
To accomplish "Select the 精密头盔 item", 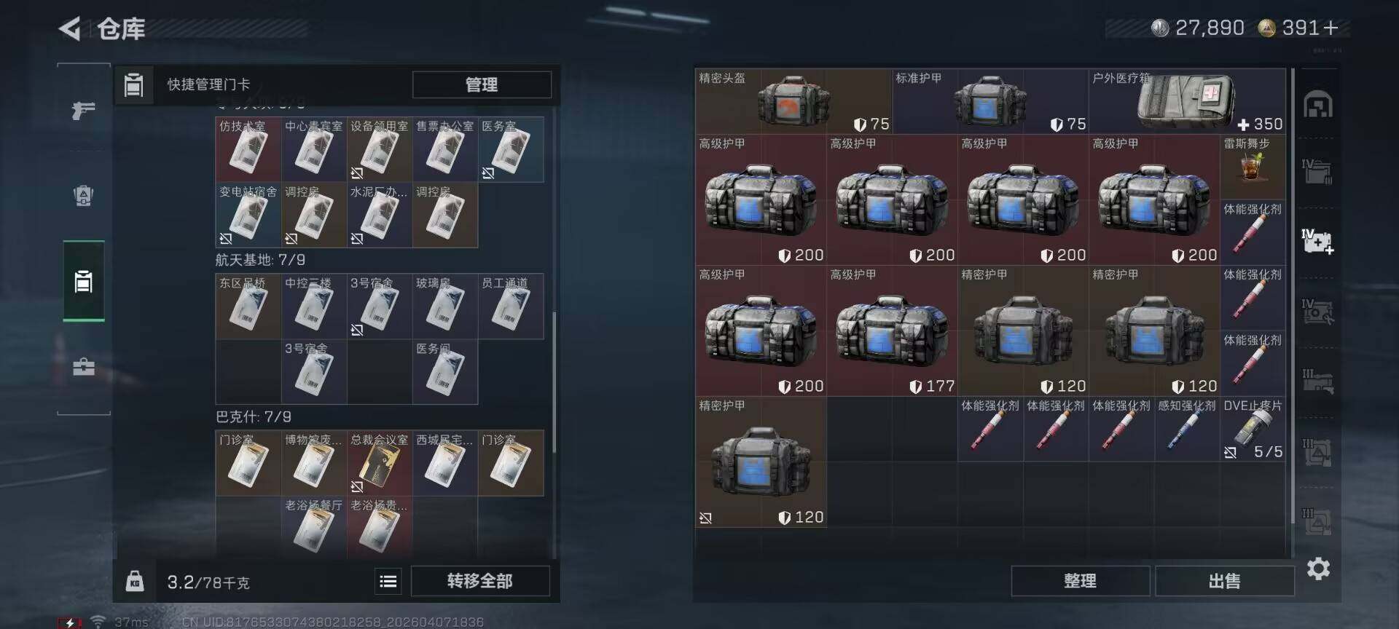I will [793, 101].
